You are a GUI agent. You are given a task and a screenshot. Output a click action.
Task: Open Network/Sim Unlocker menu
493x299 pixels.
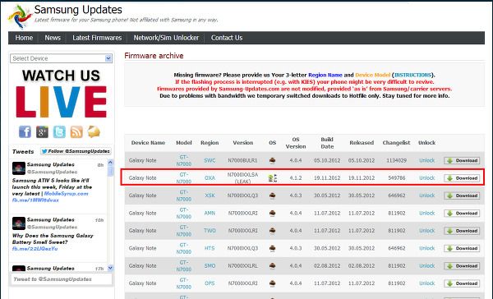pyautogui.click(x=166, y=38)
